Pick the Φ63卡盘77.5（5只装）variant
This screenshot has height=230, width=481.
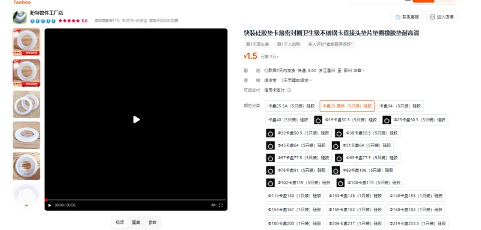[367, 158]
